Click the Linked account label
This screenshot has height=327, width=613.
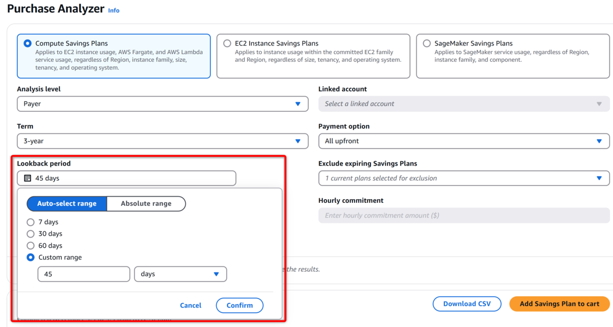(x=343, y=89)
